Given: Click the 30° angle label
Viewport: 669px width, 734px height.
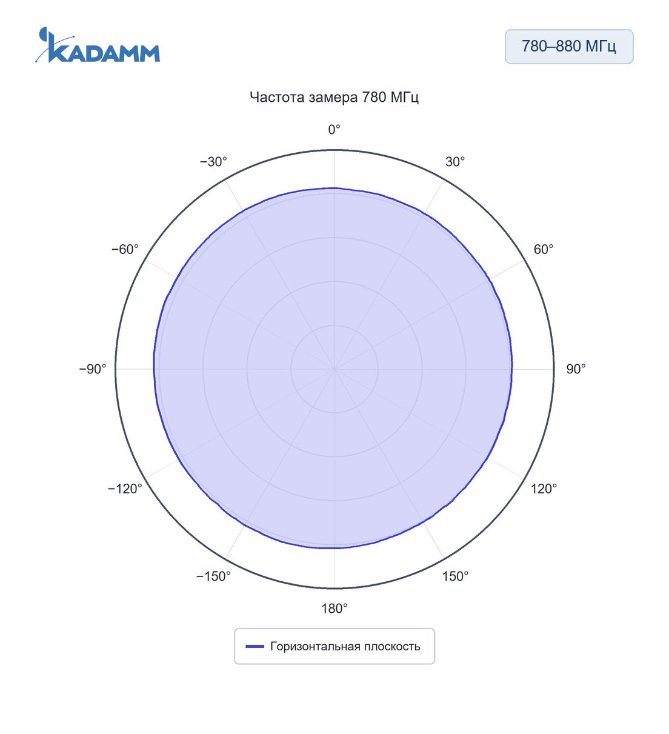Looking at the screenshot, I should tap(455, 162).
